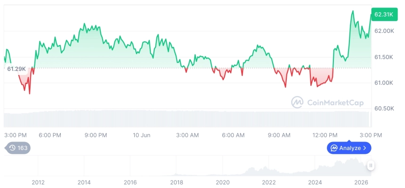
Task: Click the 2024 marker on the bottom timeline
Action: [x=315, y=182]
